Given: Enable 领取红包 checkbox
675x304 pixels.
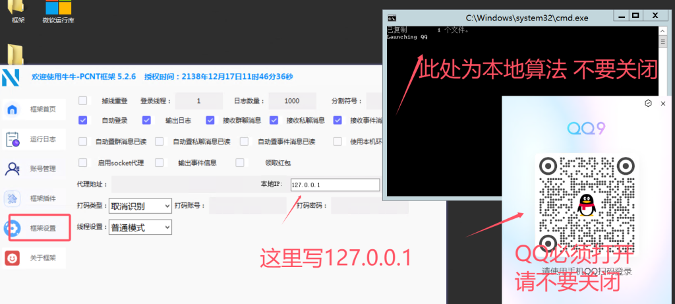Looking at the screenshot, I should pyautogui.click(x=240, y=162).
